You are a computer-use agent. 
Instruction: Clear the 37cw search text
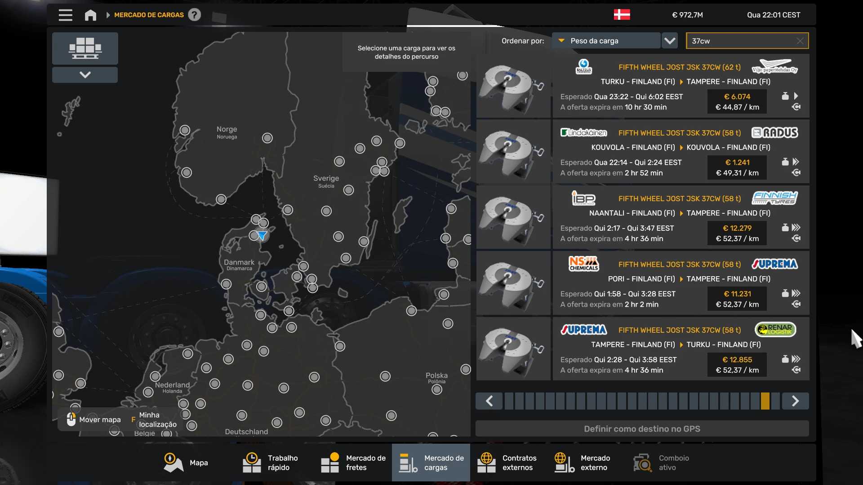(800, 41)
